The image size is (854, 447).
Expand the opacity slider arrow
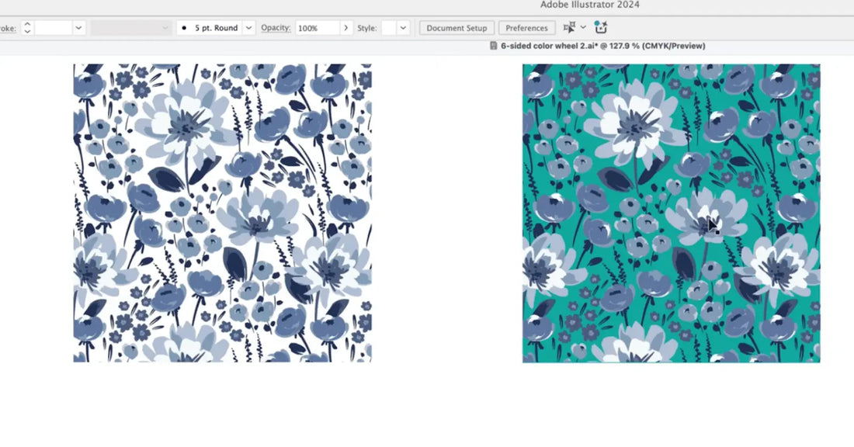pyautogui.click(x=346, y=28)
